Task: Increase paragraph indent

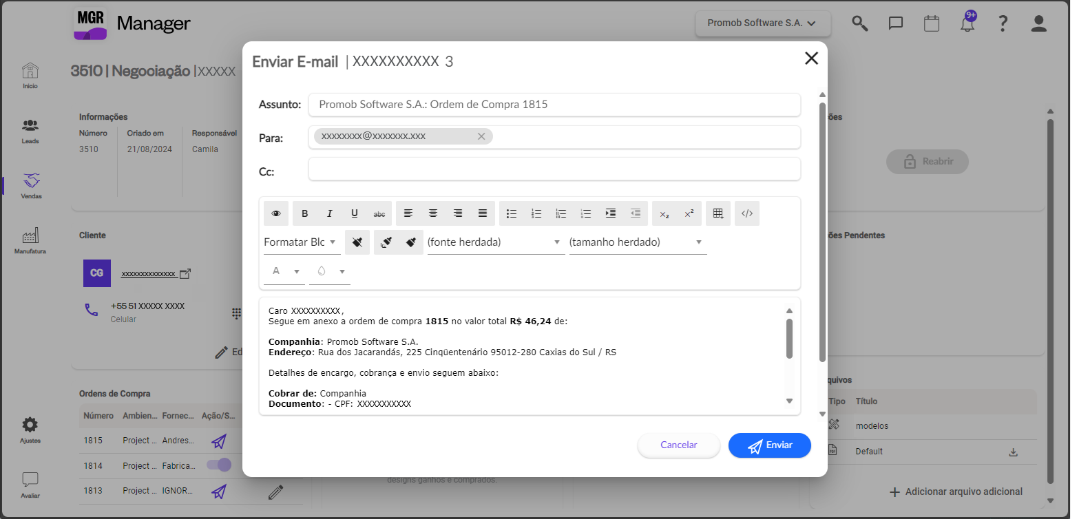Action: point(611,213)
